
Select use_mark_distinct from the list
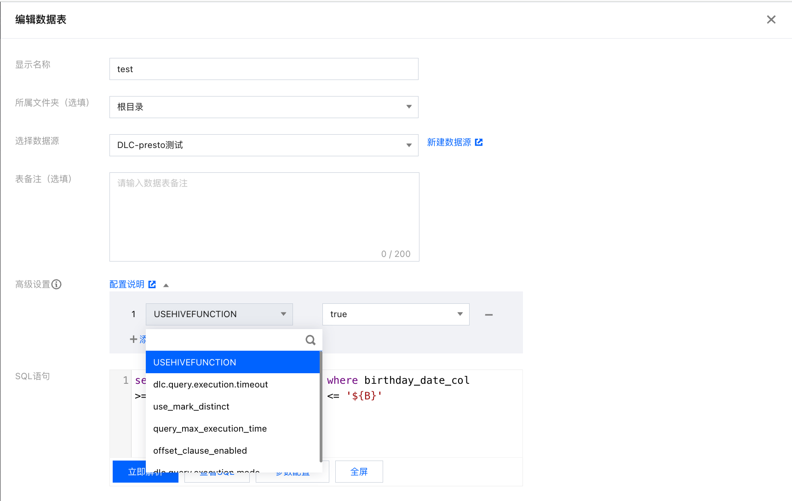point(191,407)
